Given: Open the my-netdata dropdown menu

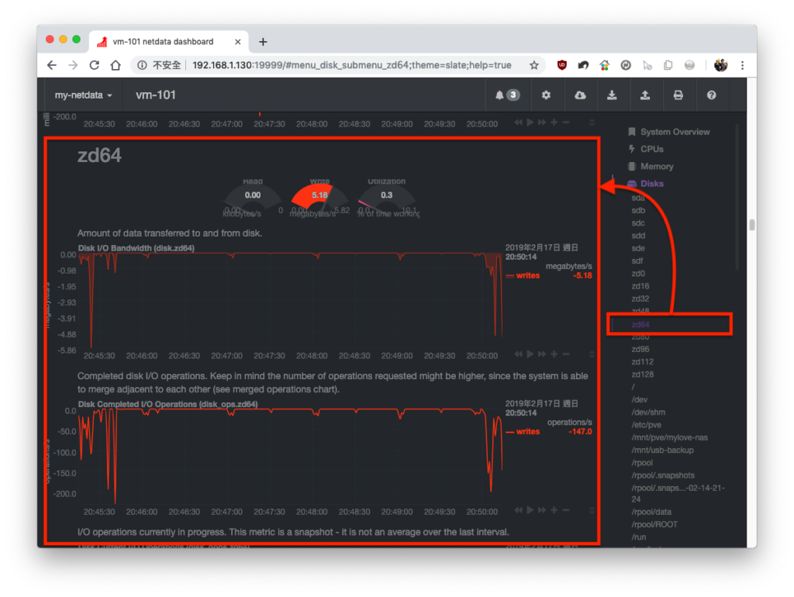Looking at the screenshot, I should (x=83, y=95).
